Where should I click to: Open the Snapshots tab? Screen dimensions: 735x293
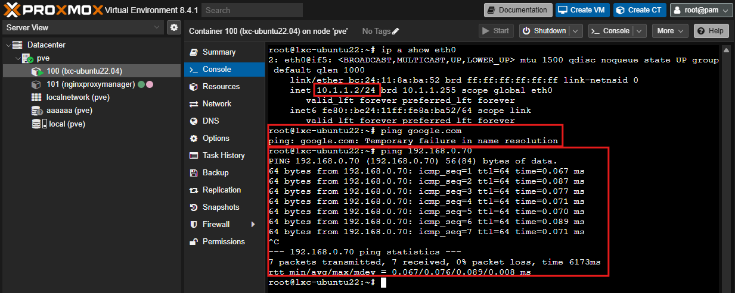224,207
